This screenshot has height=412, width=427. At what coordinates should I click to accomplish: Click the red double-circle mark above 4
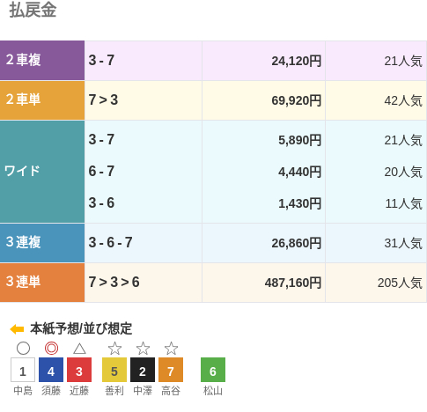pyautogui.click(x=51, y=349)
